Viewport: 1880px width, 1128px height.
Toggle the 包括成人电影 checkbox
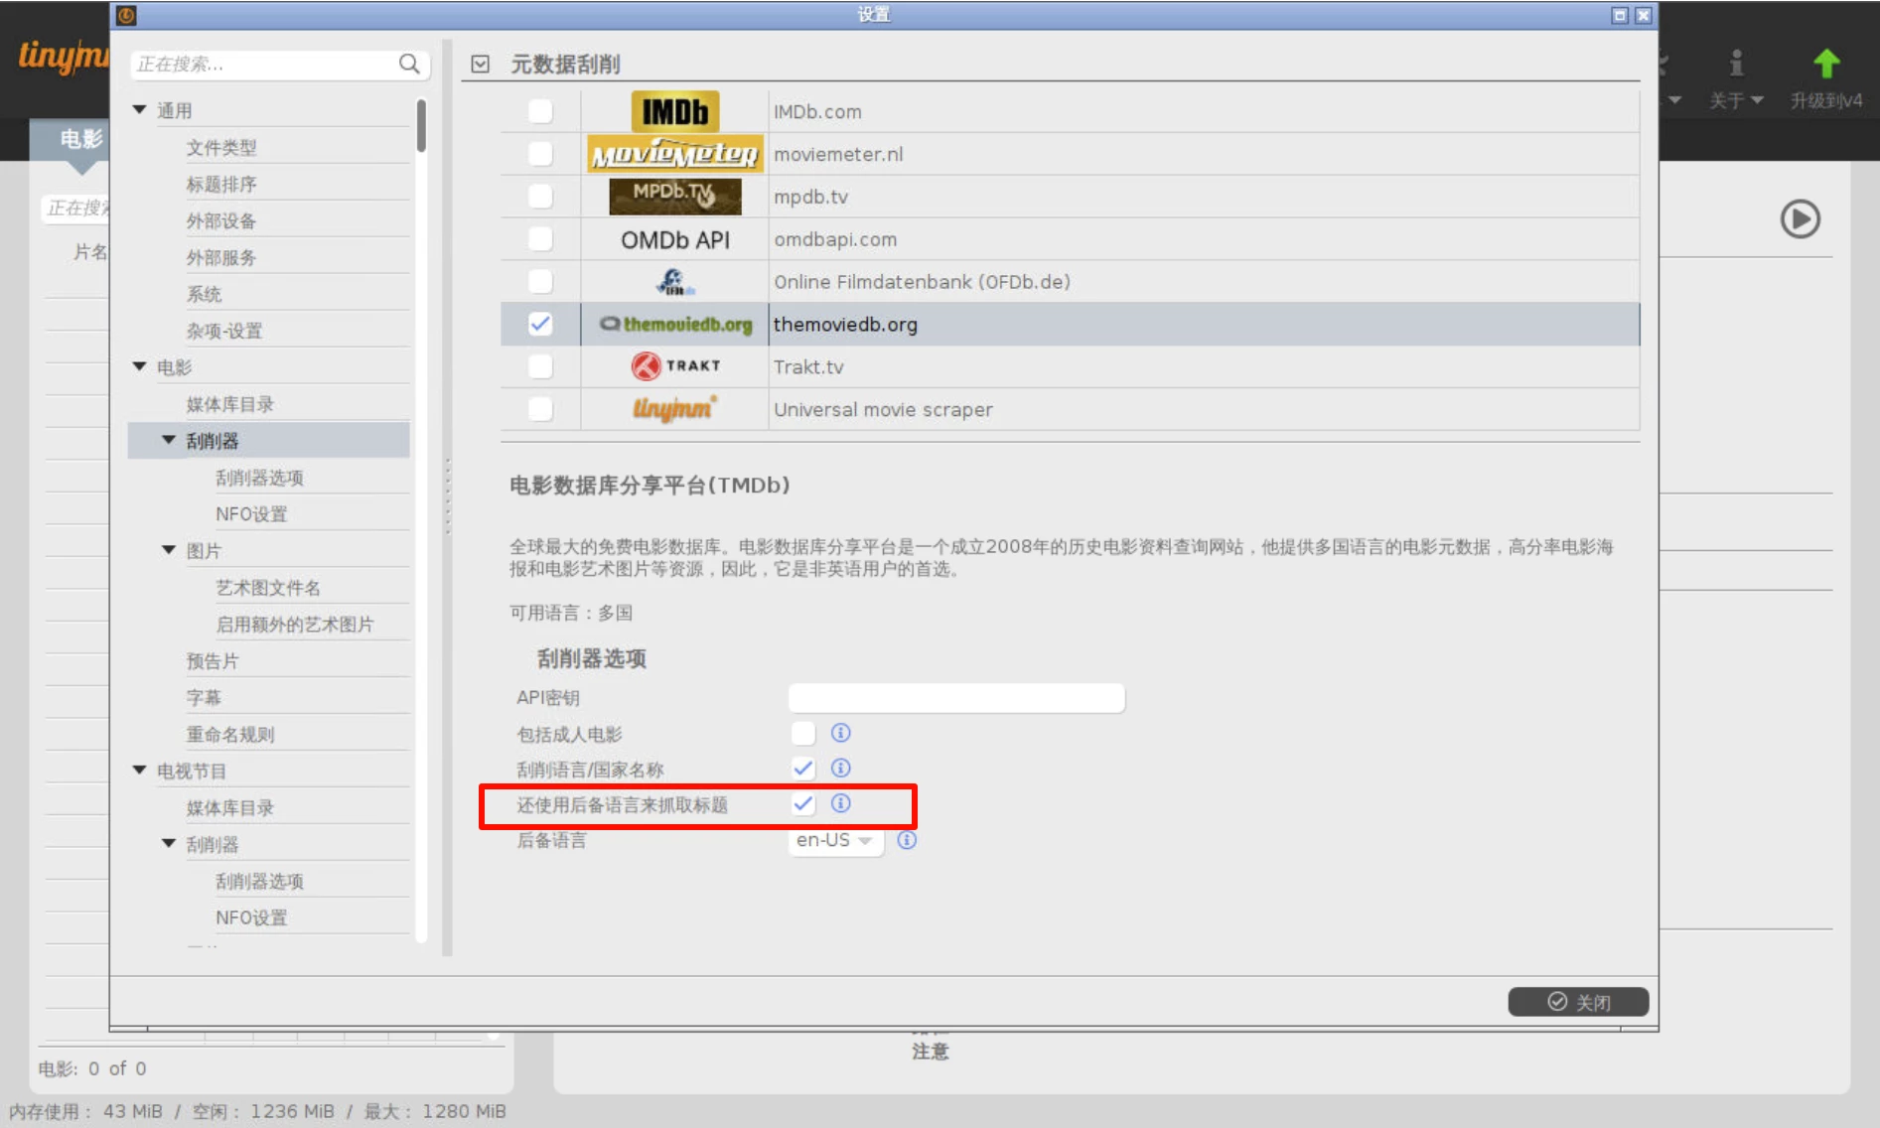(x=803, y=734)
